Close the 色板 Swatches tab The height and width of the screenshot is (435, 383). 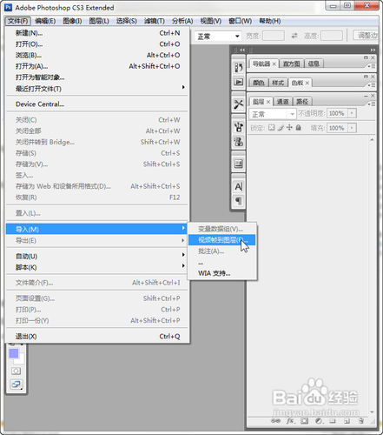(x=307, y=83)
